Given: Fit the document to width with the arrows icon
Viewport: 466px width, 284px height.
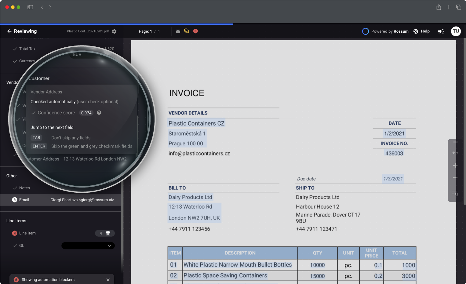Looking at the screenshot, I should (455, 153).
